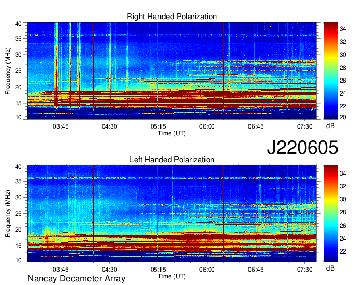352x285 pixels.
Task: Click the 05:15 tick on the top time axis
Action: [x=158, y=126]
